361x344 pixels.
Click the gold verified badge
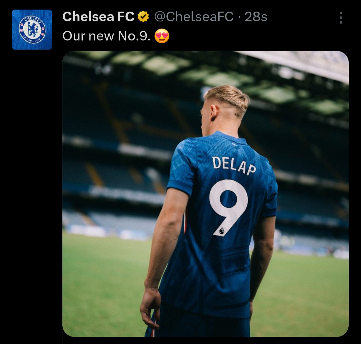point(143,17)
